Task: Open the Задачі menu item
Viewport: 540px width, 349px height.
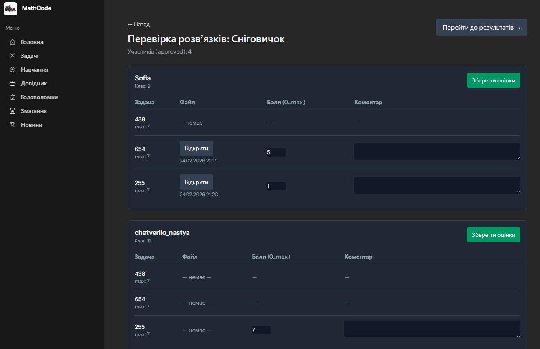Action: (x=30, y=56)
